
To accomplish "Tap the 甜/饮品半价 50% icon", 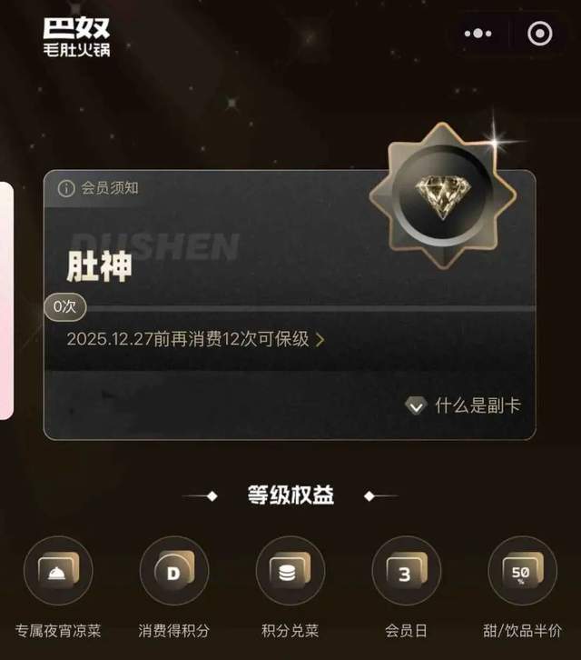I will point(522,570).
